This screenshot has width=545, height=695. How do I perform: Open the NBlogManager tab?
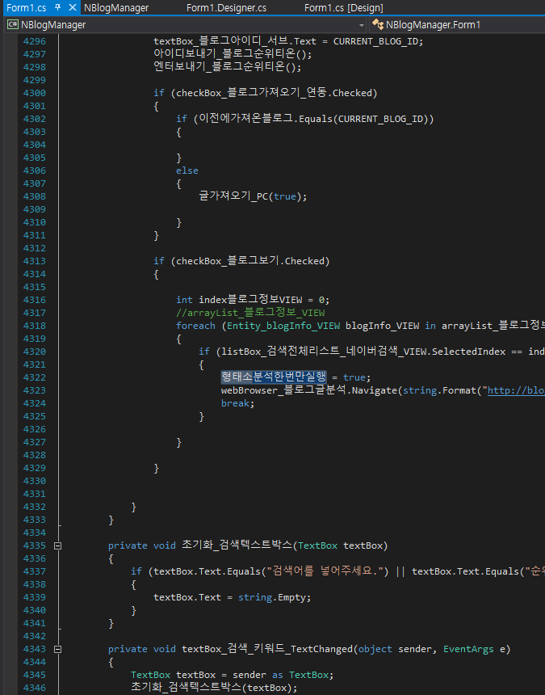(116, 7)
